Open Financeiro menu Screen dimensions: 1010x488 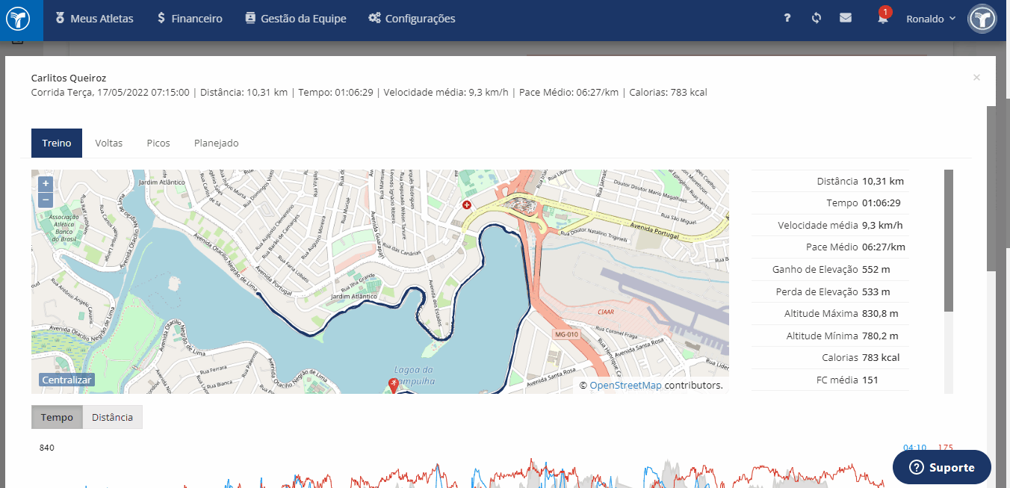[x=190, y=19]
